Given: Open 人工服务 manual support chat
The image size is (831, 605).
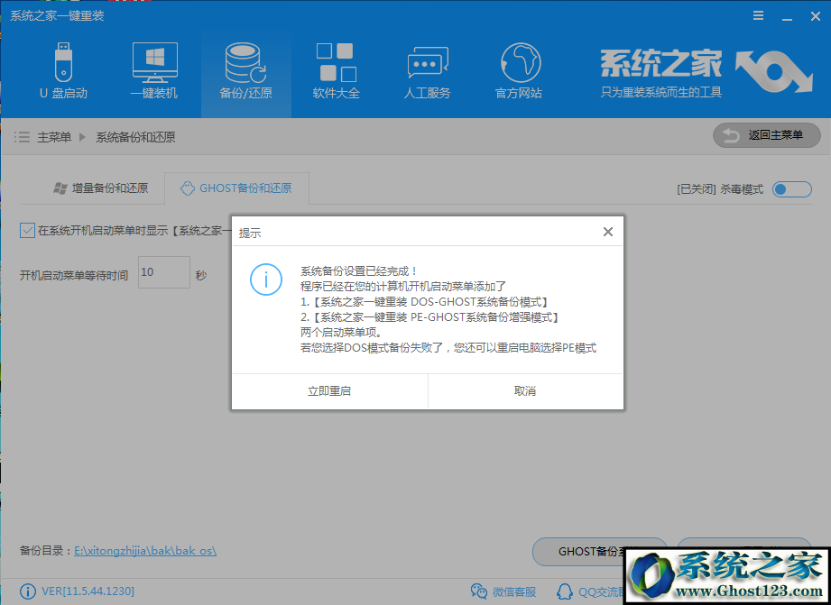Looking at the screenshot, I should 427,71.
